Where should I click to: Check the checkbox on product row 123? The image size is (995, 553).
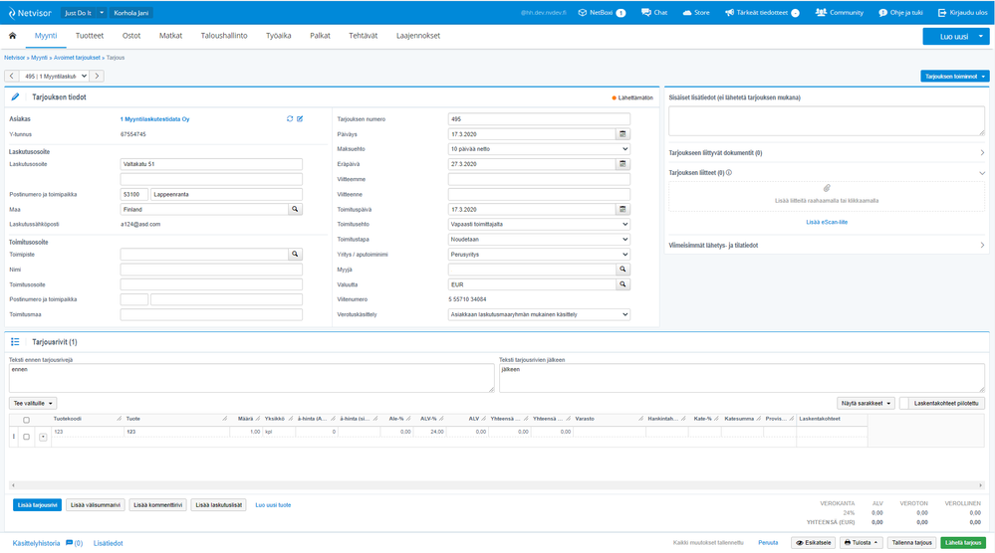[26, 436]
